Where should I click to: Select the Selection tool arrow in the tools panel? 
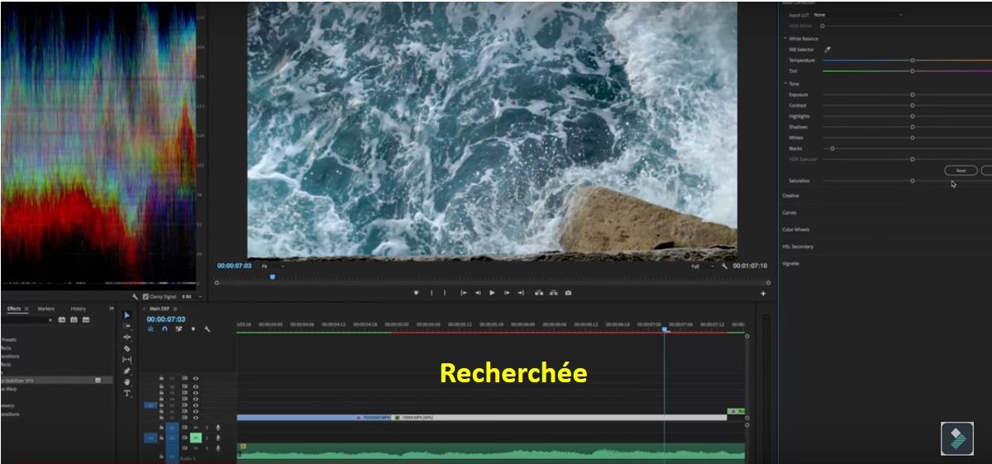127,315
